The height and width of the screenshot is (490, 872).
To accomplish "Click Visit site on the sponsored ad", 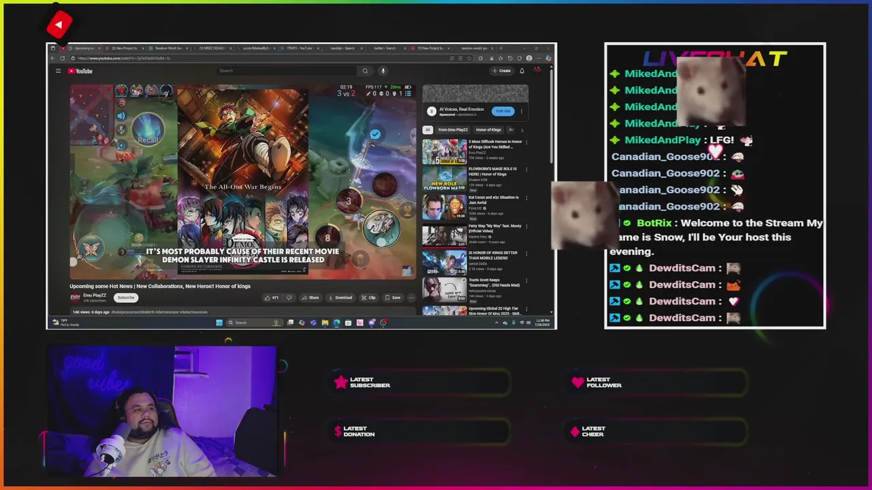I will 503,111.
